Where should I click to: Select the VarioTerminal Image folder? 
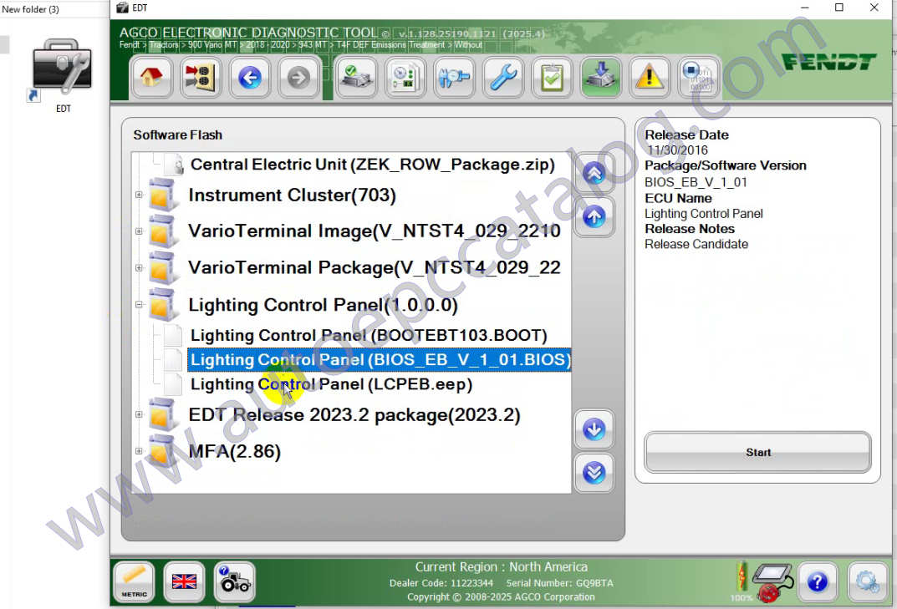tap(375, 231)
